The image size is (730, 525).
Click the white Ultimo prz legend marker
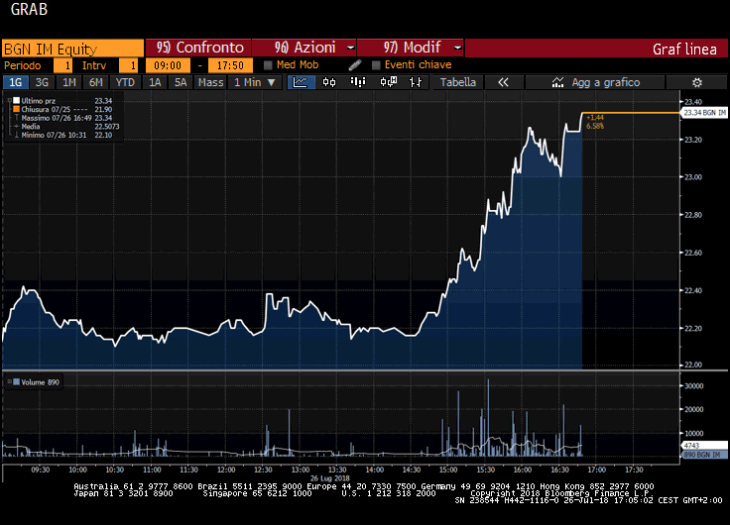point(16,101)
